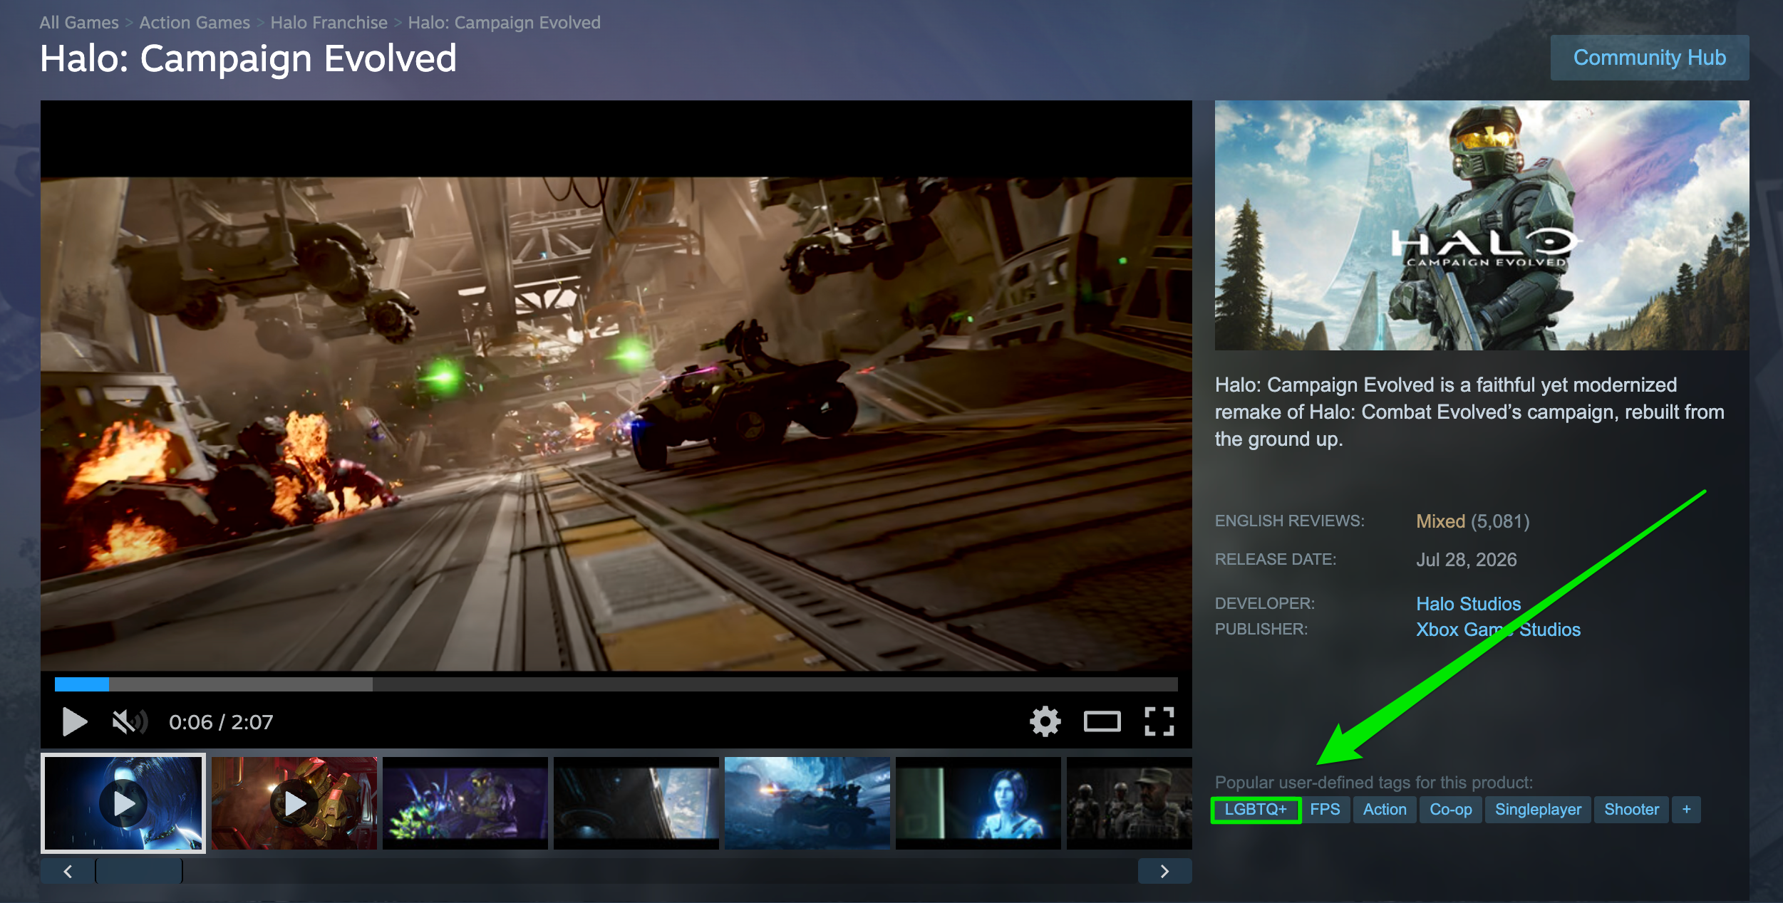Click the Jul 28, 2026 release date
Screen dimensions: 1783x903
pos(1467,560)
